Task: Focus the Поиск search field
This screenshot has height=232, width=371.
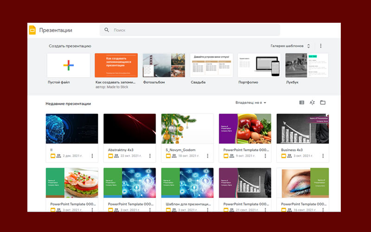Action: (x=190, y=30)
